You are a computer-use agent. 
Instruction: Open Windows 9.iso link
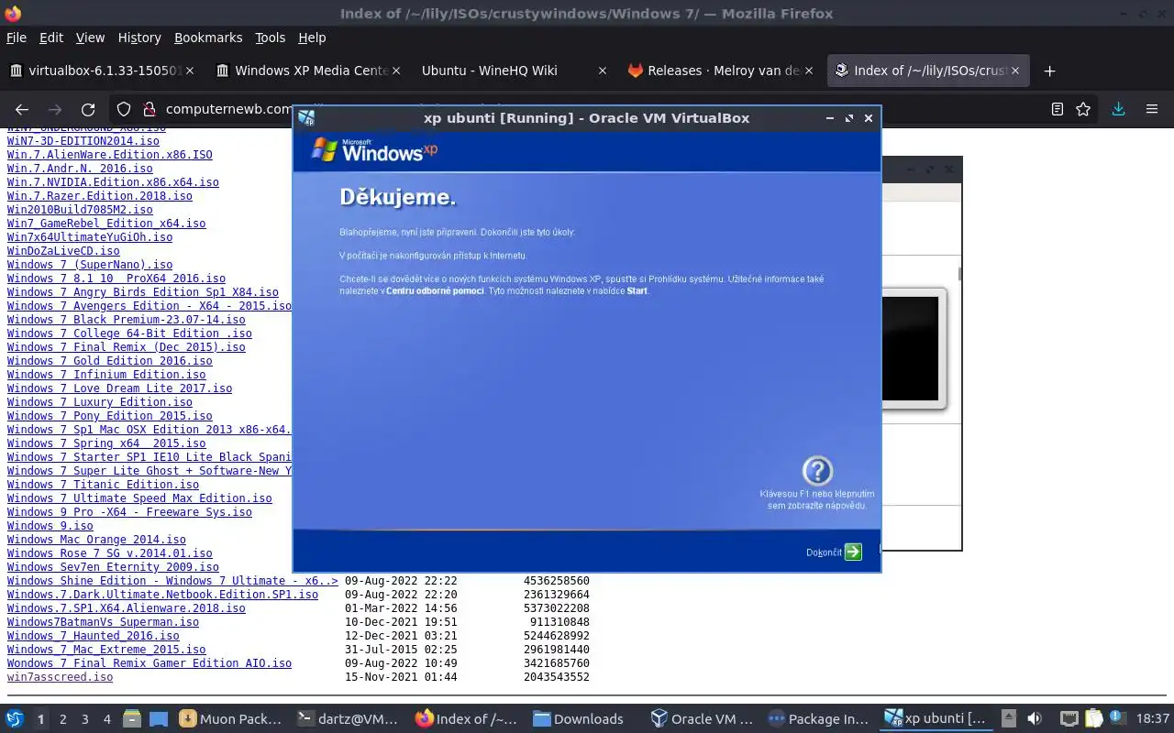click(50, 526)
